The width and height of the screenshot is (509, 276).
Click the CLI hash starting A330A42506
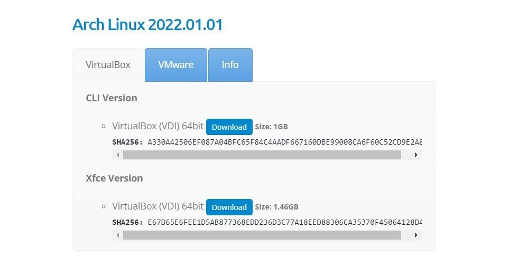tap(285, 142)
